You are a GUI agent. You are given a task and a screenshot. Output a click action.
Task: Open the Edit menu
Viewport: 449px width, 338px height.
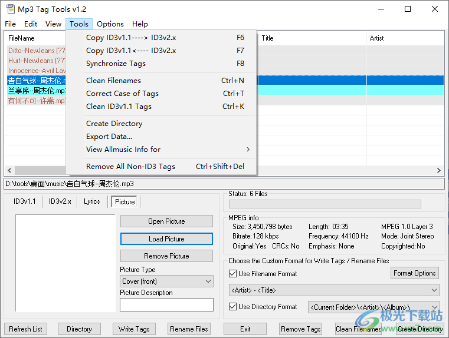tap(31, 24)
